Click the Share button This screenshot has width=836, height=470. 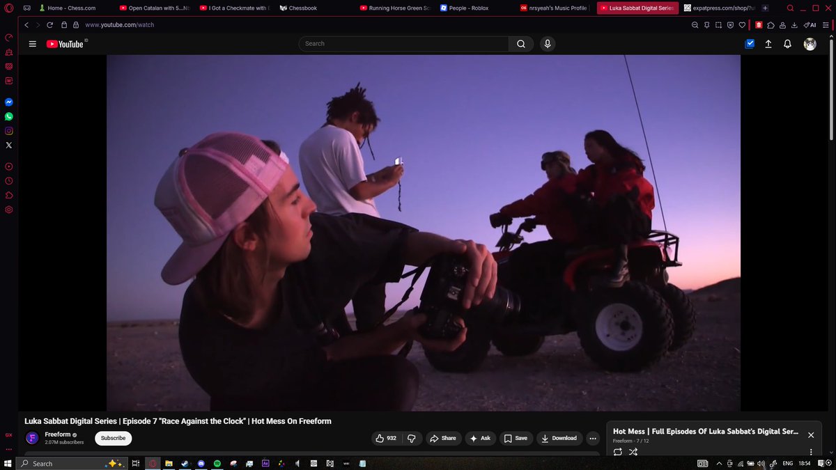tap(443, 438)
